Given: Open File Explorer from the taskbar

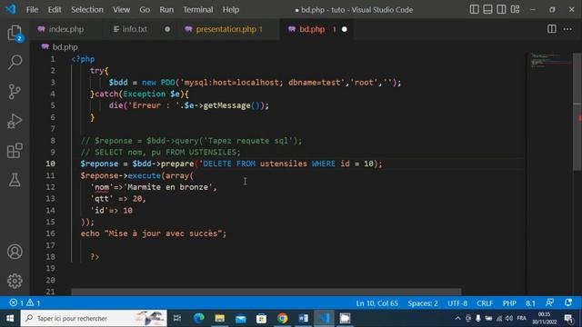Looking at the screenshot, I should click(220, 318).
